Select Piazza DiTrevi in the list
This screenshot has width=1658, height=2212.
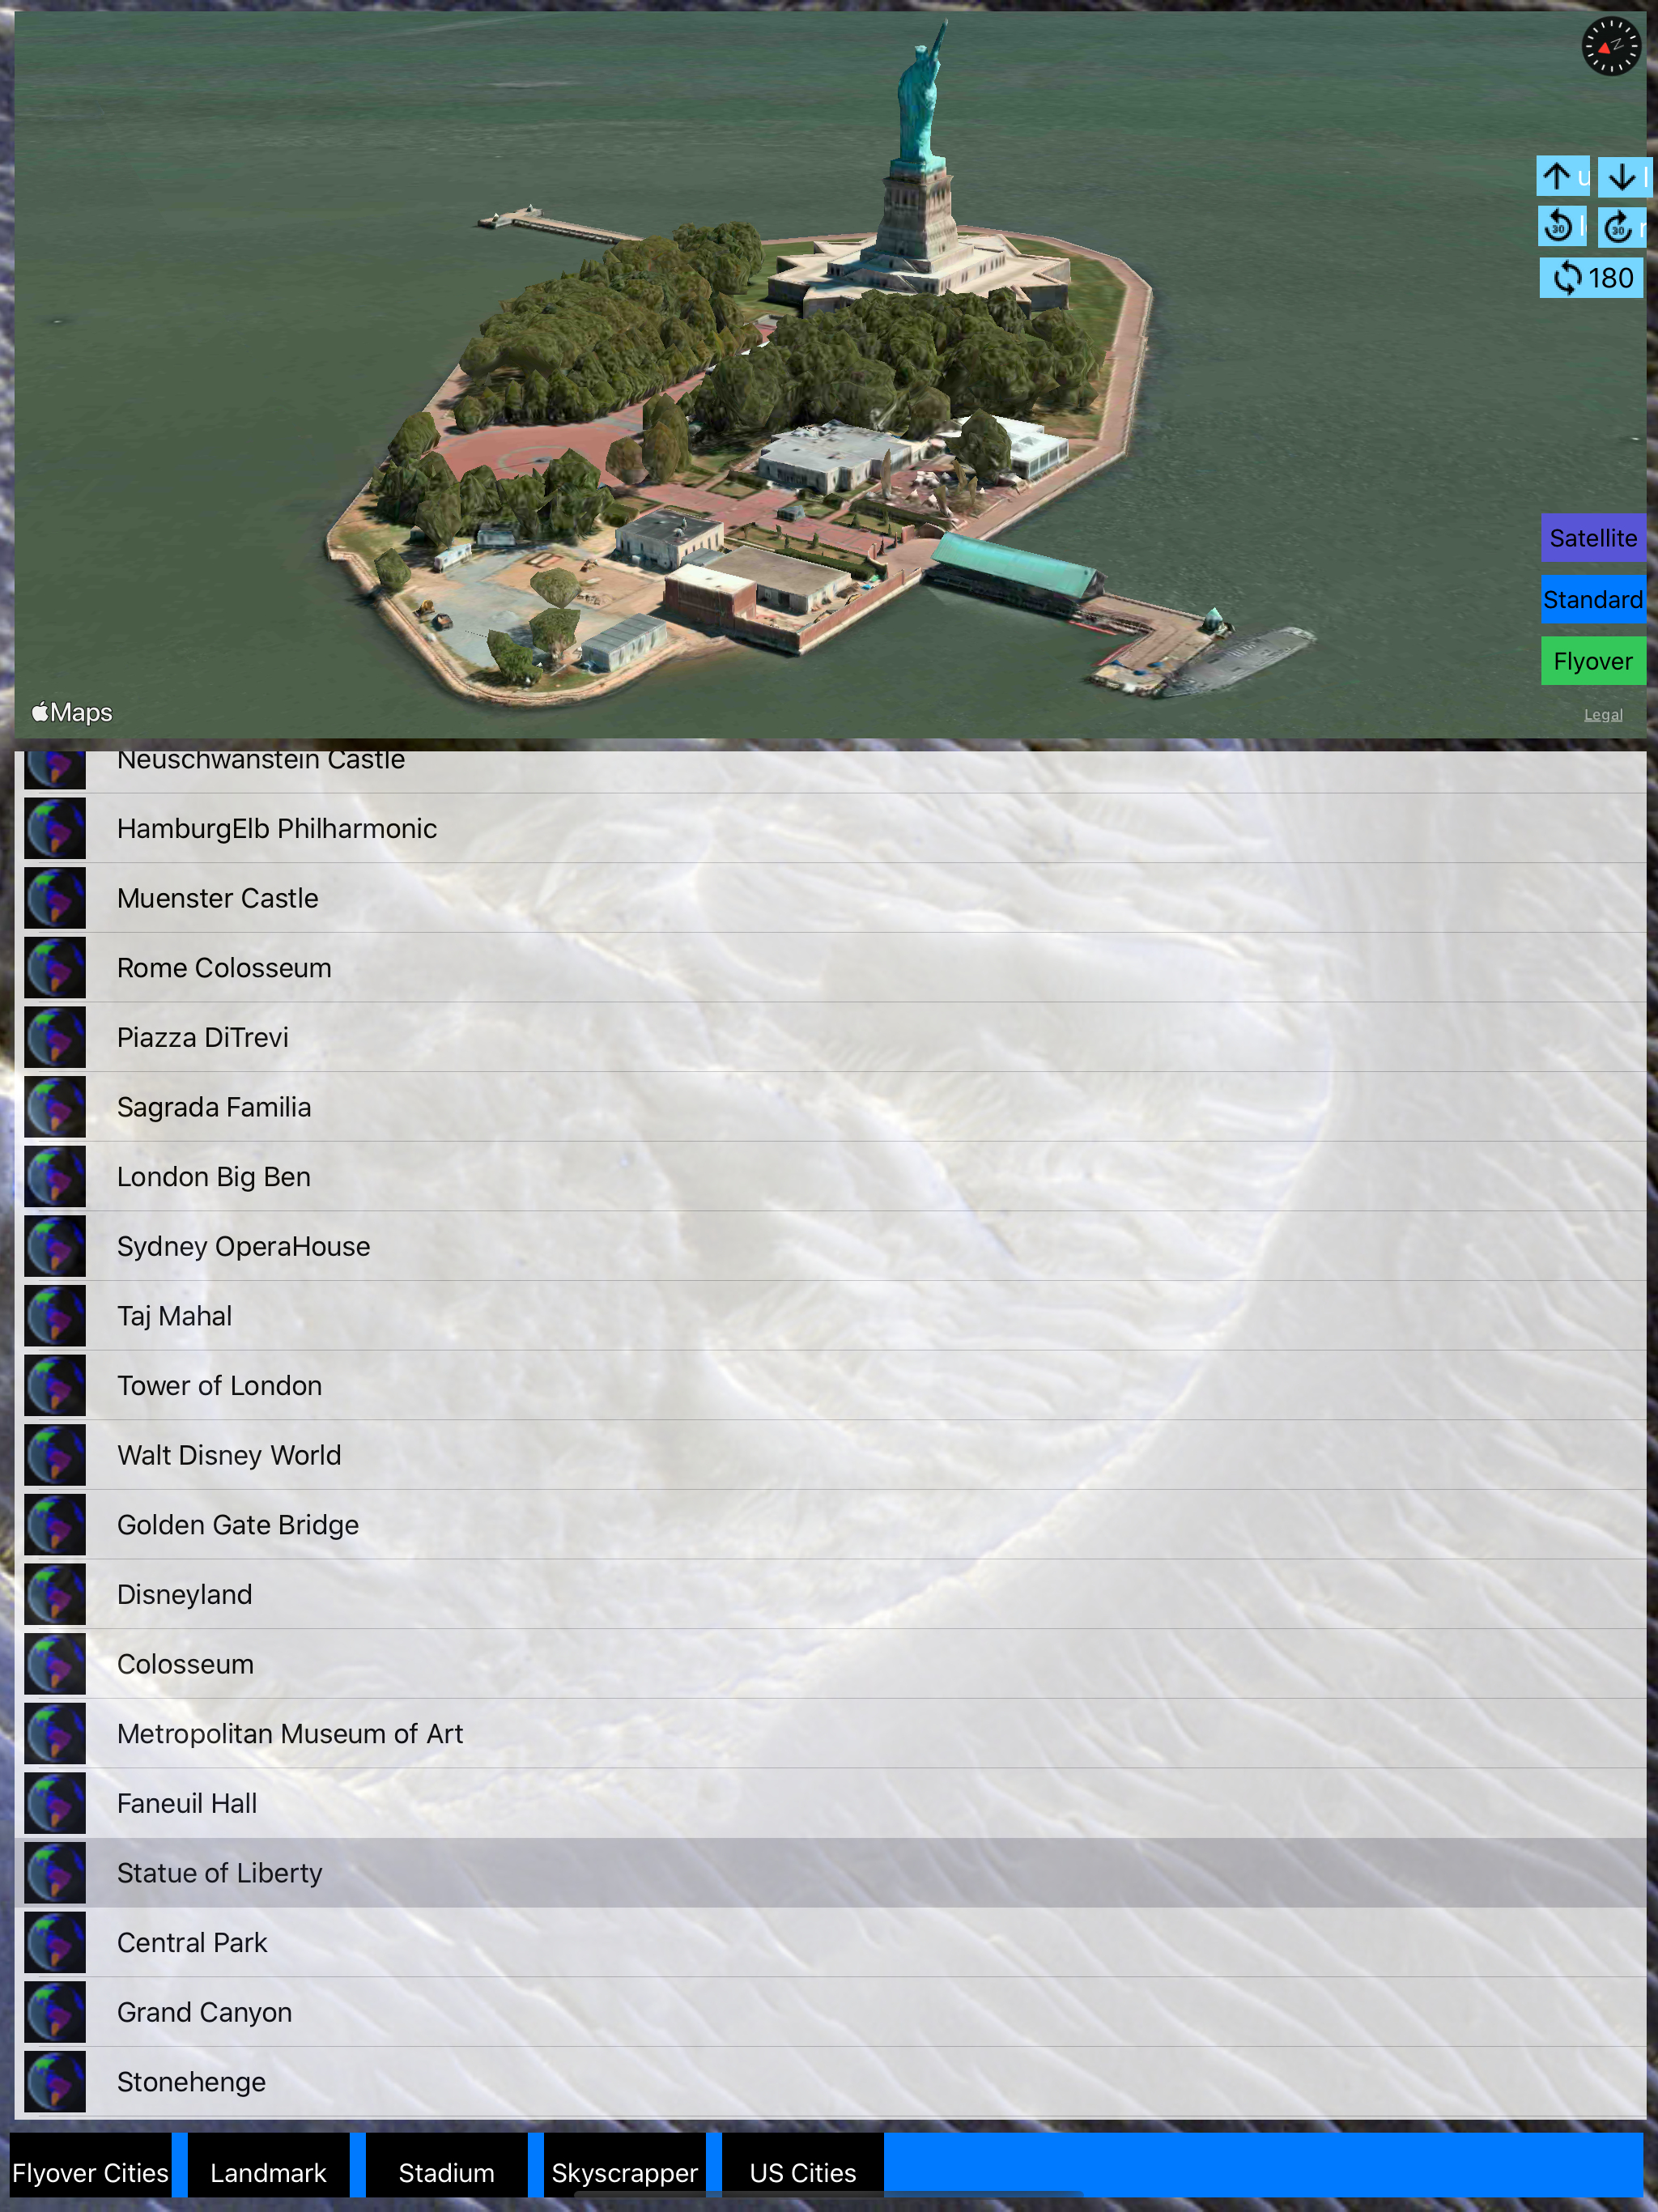(830, 1038)
